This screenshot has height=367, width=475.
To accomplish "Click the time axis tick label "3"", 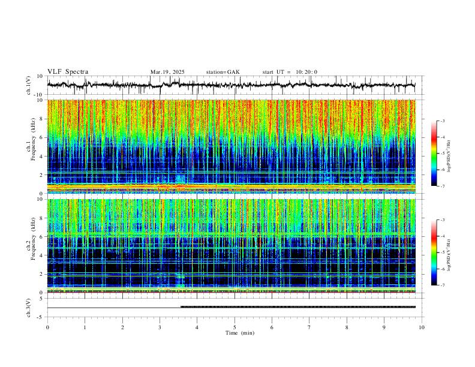I will [160, 327].
